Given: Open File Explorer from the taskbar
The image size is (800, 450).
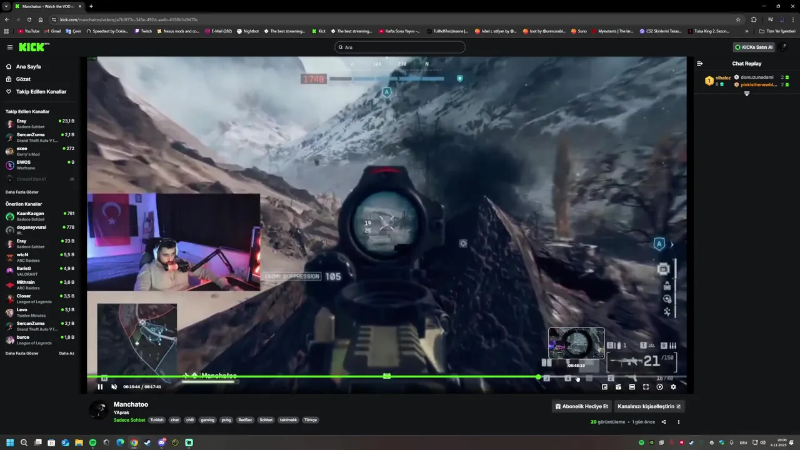Looking at the screenshot, I should click(79, 442).
